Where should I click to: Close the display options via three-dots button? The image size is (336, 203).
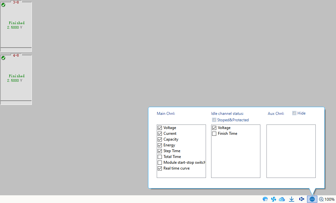(312, 199)
